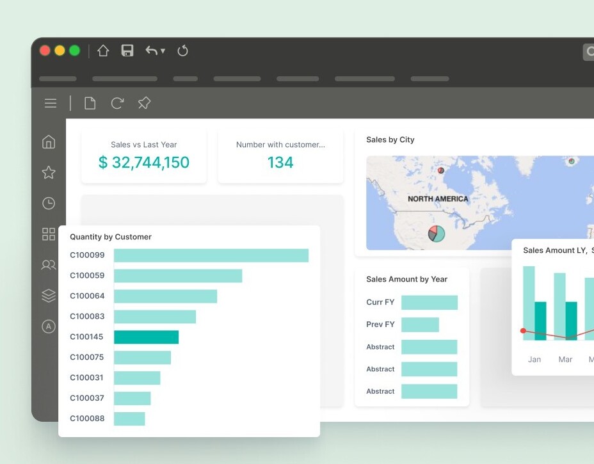Image resolution: width=594 pixels, height=464 pixels.
Task: Click the new document page icon
Action: click(90, 103)
